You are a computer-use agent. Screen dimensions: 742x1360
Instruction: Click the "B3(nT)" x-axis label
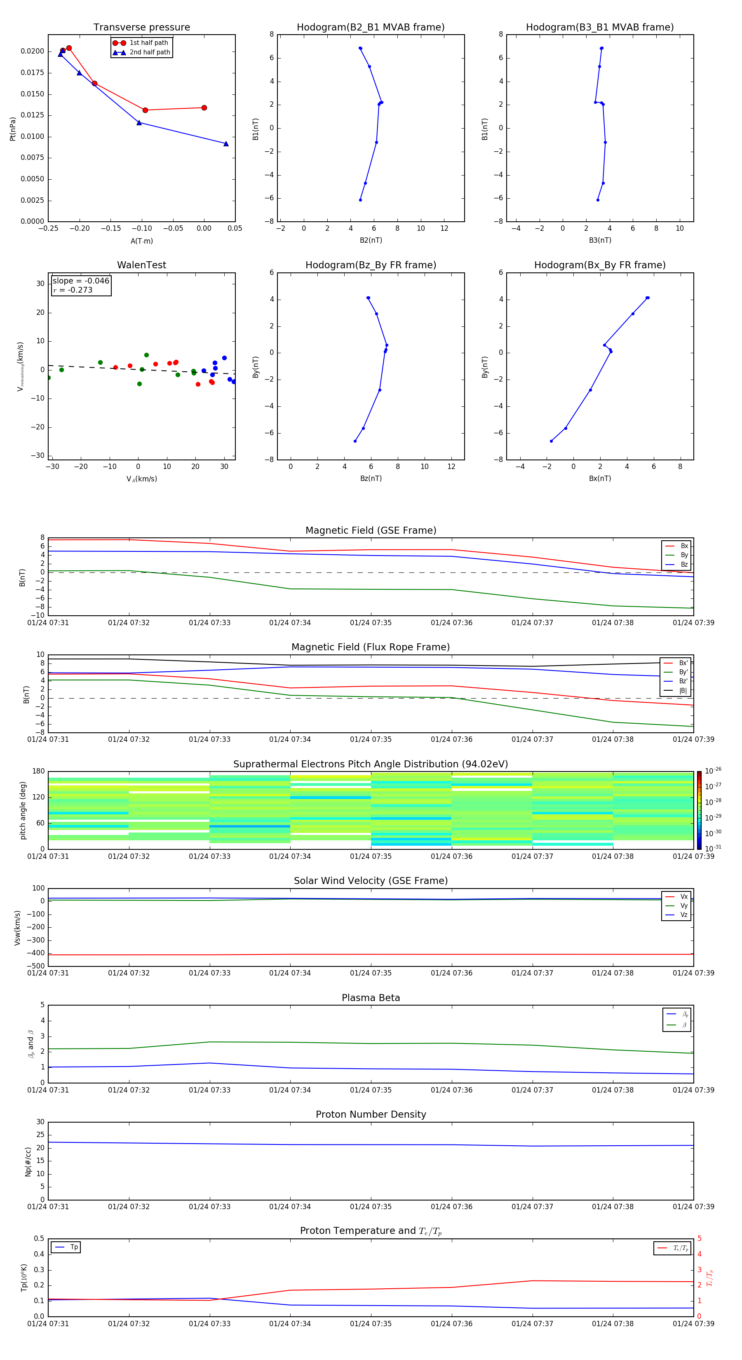(x=600, y=241)
